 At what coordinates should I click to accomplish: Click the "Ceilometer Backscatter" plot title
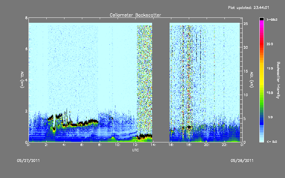point(135,15)
